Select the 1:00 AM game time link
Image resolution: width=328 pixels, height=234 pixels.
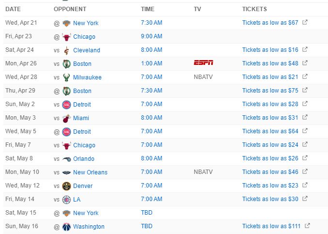(151, 63)
